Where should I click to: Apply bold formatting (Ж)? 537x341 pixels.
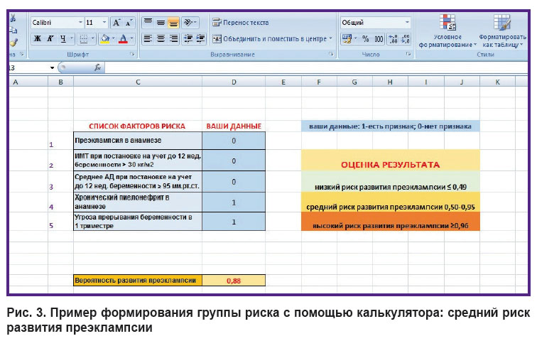[38, 38]
